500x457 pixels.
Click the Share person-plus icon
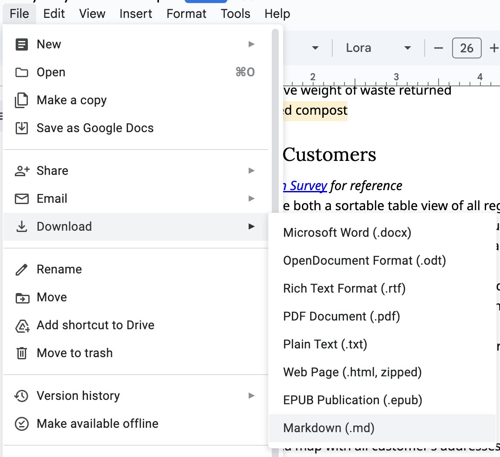[x=22, y=171]
